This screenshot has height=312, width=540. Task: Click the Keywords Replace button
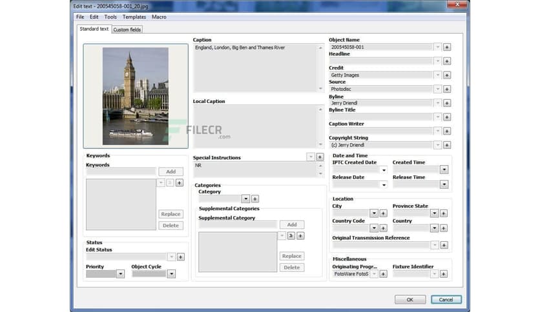tap(171, 214)
